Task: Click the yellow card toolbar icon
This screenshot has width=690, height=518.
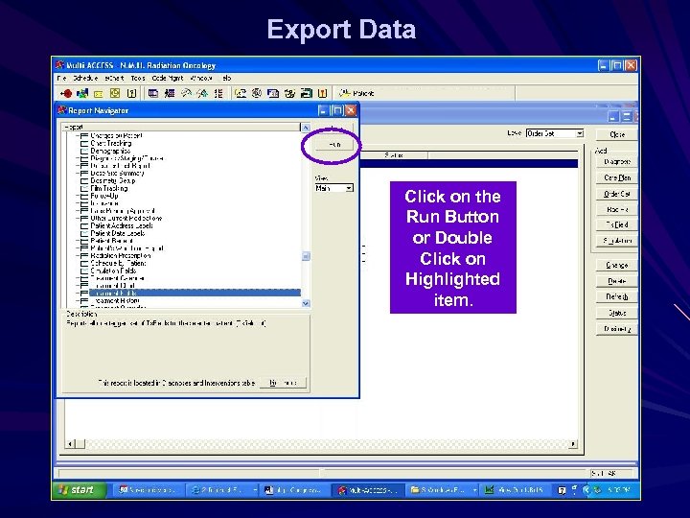Action: point(99,94)
